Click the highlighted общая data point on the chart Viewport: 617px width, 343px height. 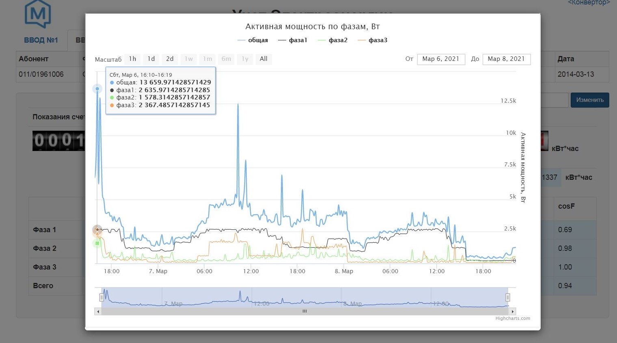(97, 89)
